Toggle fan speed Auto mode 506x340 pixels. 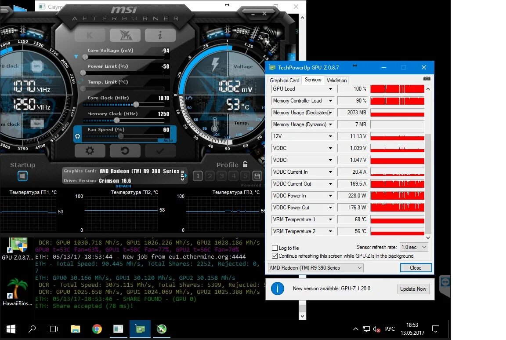pyautogui.click(x=168, y=140)
